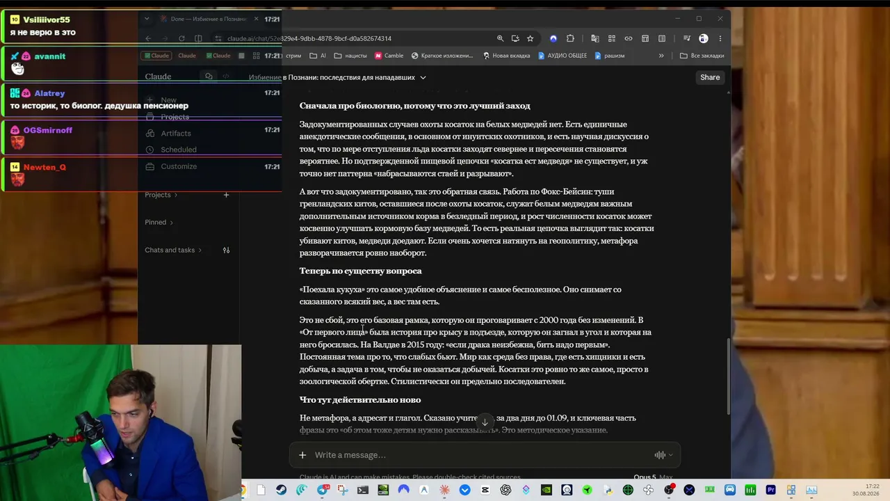Open the Все закладки folder
This screenshot has width=890, height=501.
pos(702,56)
